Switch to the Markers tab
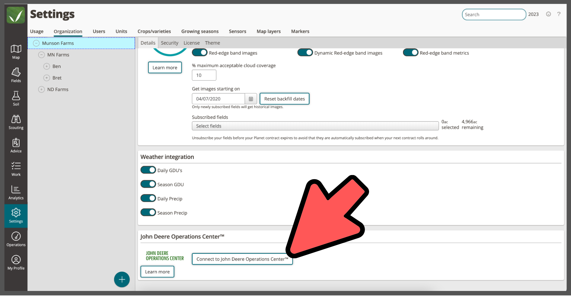 tap(300, 32)
